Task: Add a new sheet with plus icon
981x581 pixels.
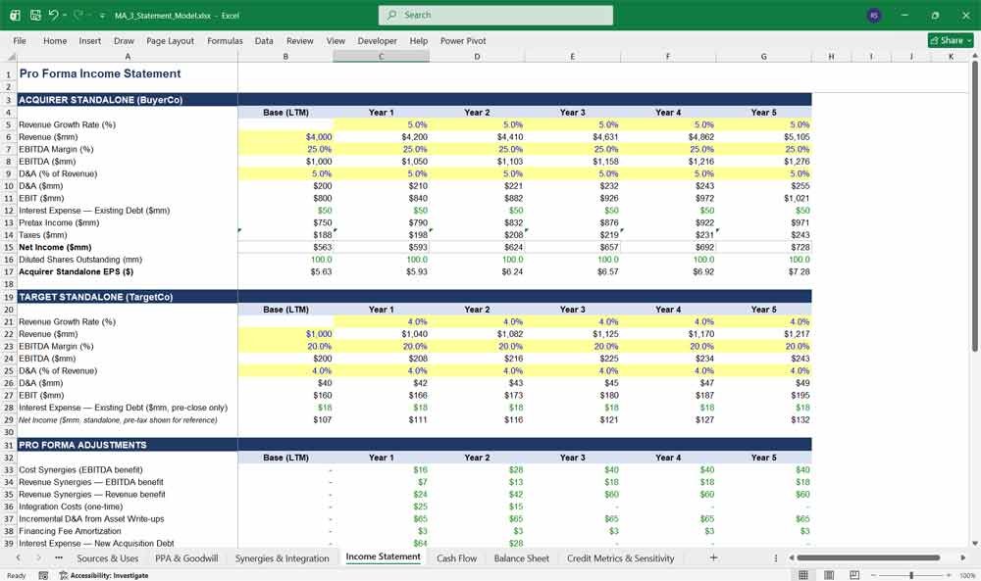Action: point(713,557)
